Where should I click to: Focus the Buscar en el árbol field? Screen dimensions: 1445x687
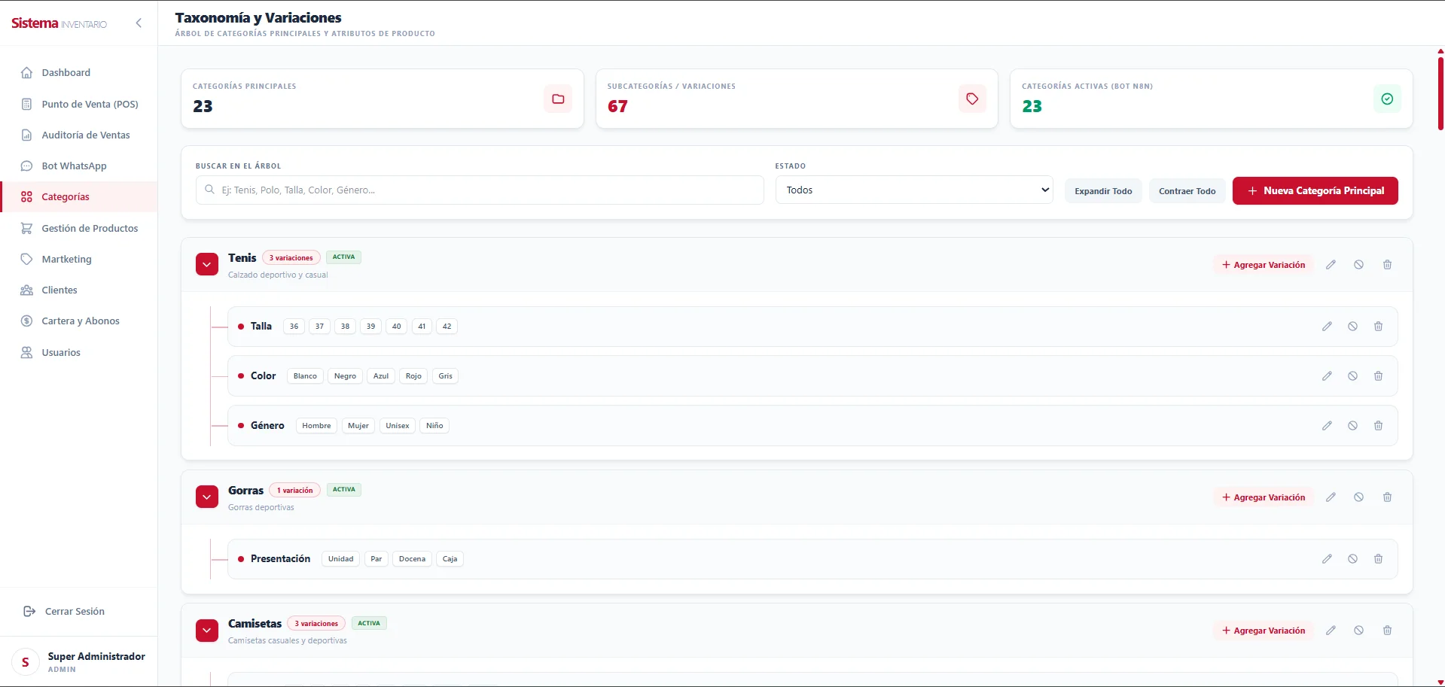(480, 190)
